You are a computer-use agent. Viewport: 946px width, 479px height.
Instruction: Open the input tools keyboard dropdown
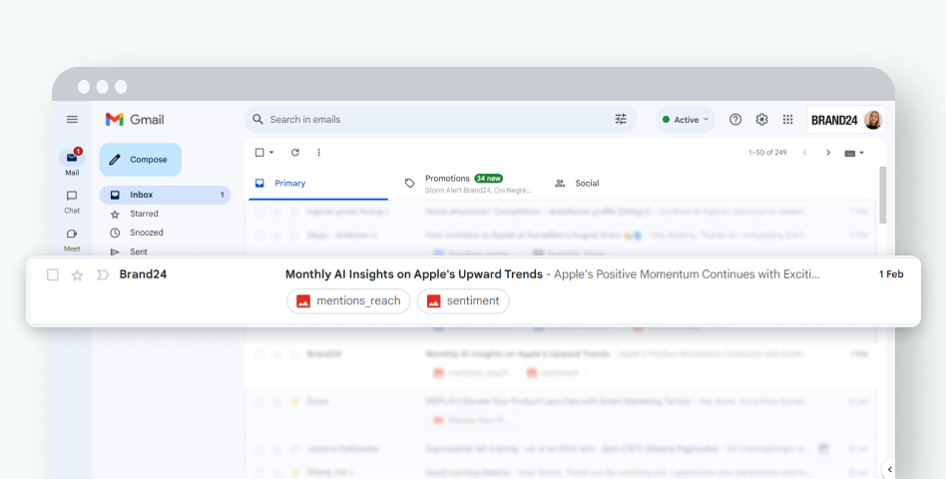[x=854, y=154]
